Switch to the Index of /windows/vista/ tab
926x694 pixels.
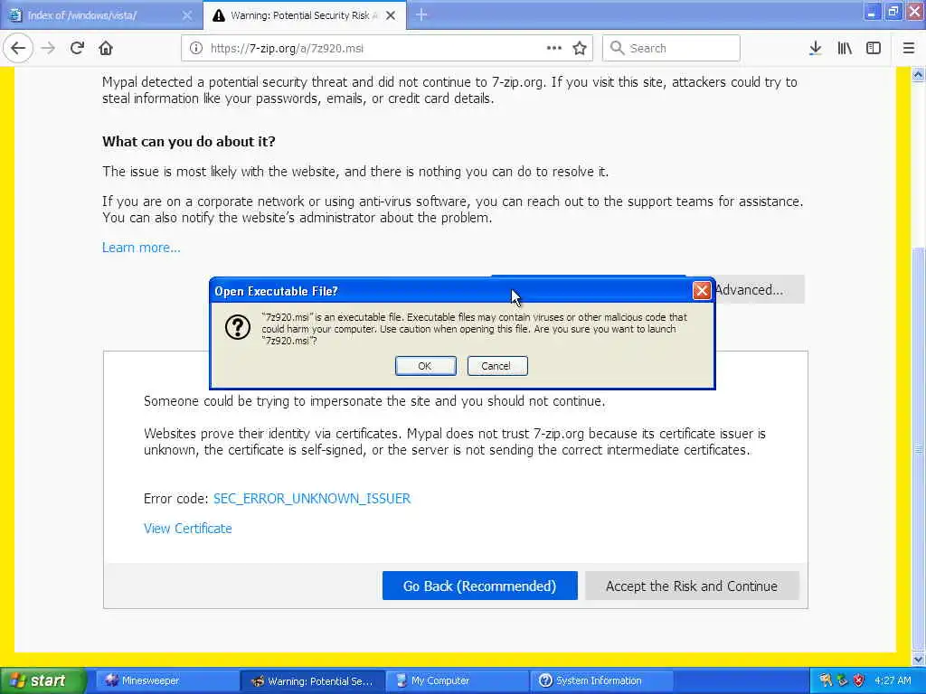click(x=101, y=15)
